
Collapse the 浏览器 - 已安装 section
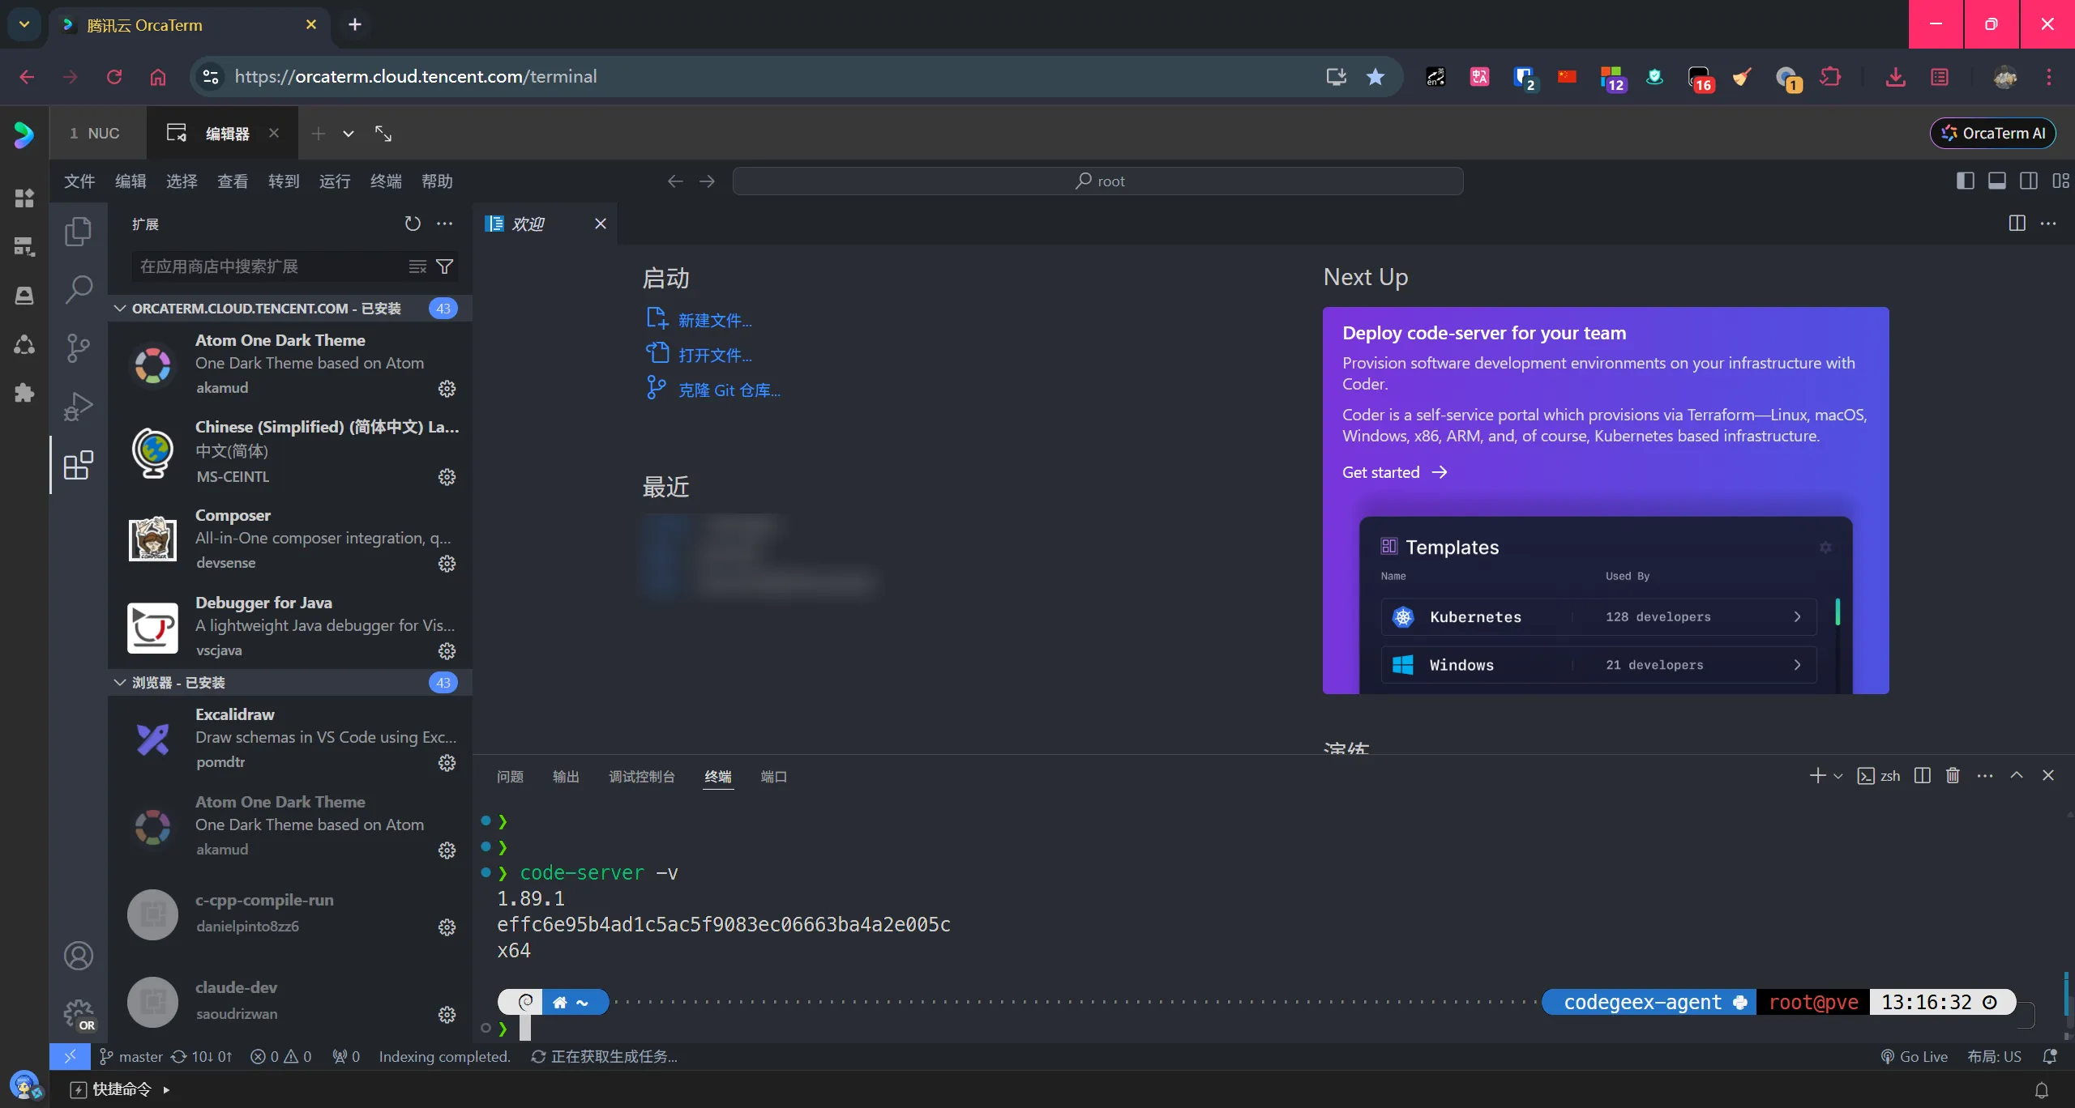120,683
